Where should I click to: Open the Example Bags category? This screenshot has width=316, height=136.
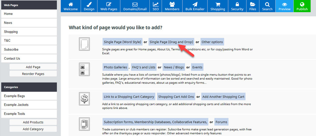click(29, 96)
